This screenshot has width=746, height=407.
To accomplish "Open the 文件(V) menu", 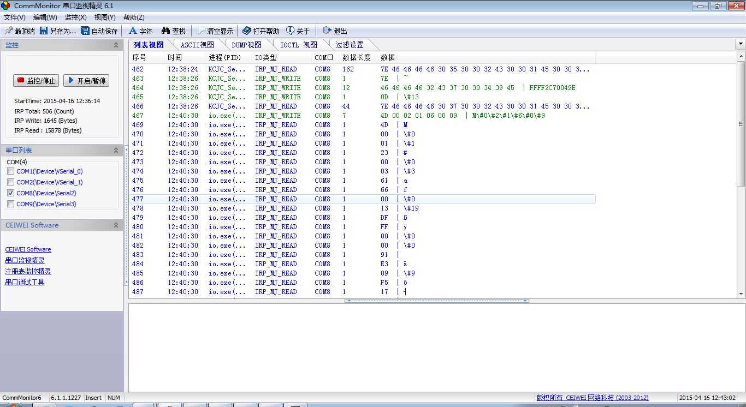I will point(14,17).
